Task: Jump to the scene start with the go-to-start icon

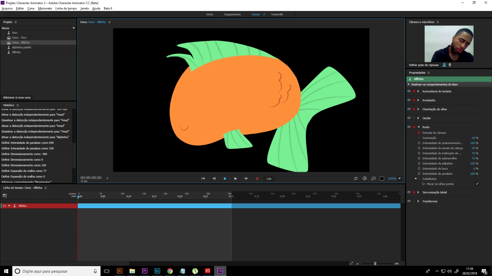Action: [203, 179]
